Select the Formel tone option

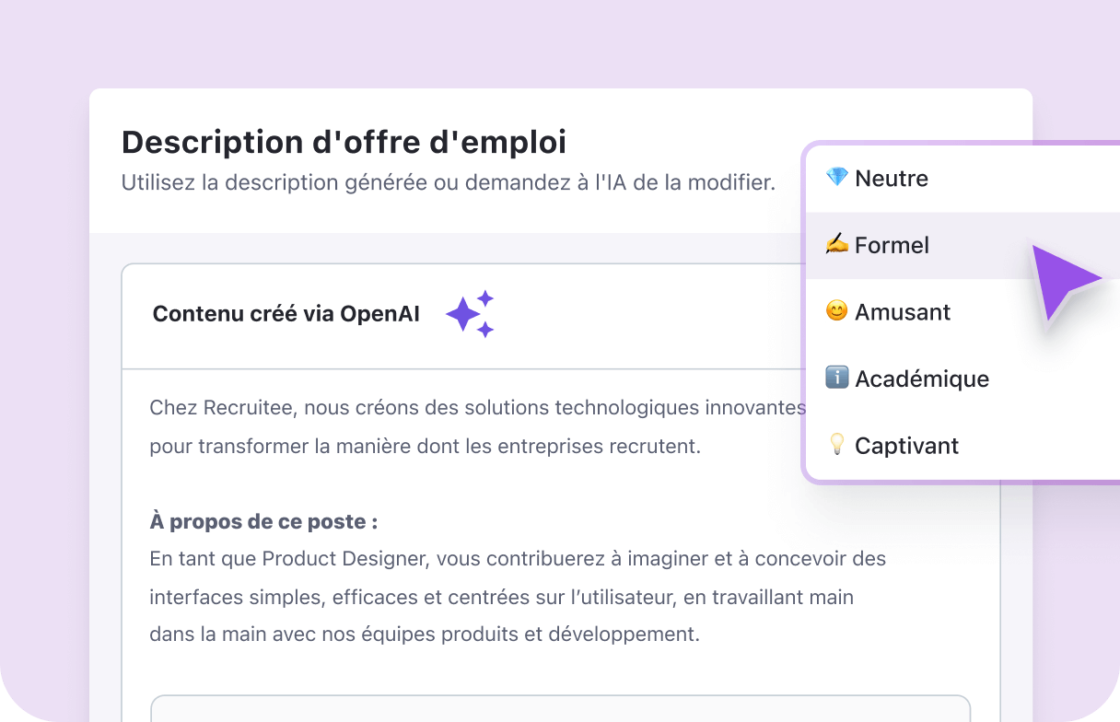(x=892, y=244)
